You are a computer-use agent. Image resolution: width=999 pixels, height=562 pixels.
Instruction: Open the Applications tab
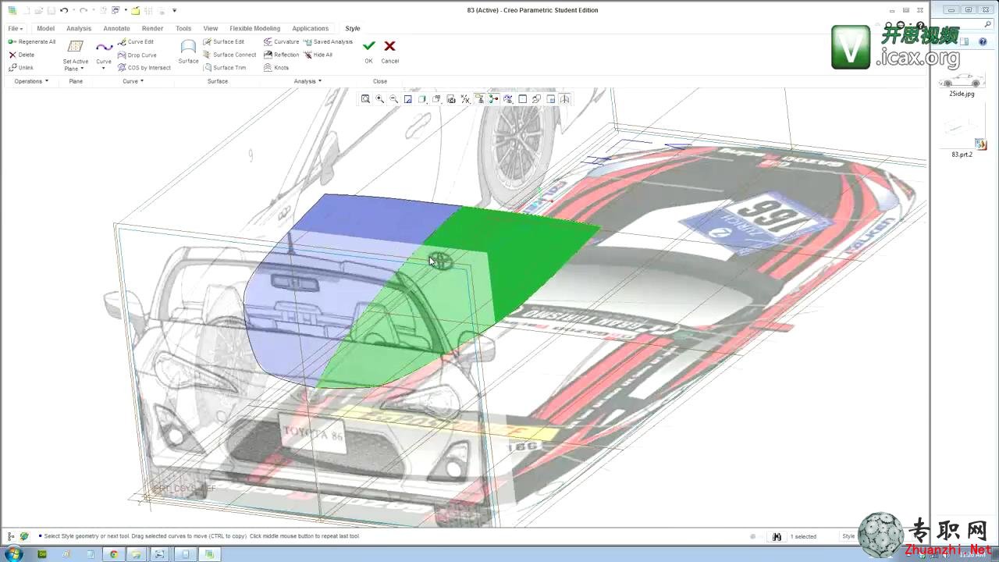(x=310, y=28)
